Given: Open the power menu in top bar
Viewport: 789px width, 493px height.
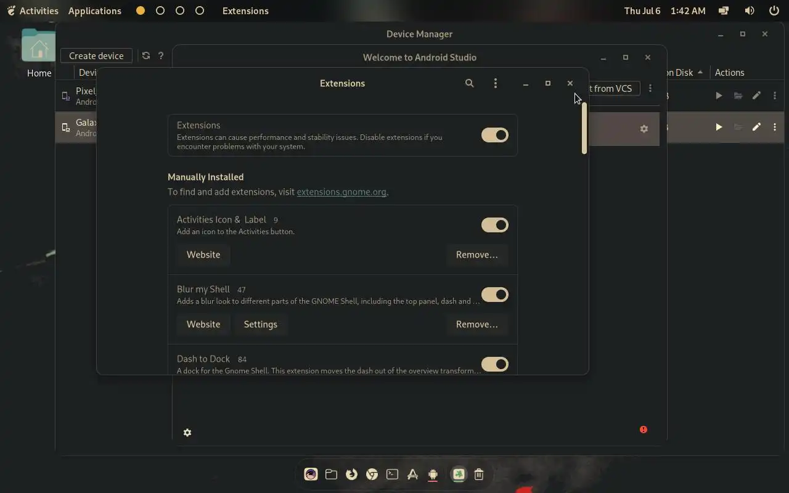Looking at the screenshot, I should (x=774, y=10).
